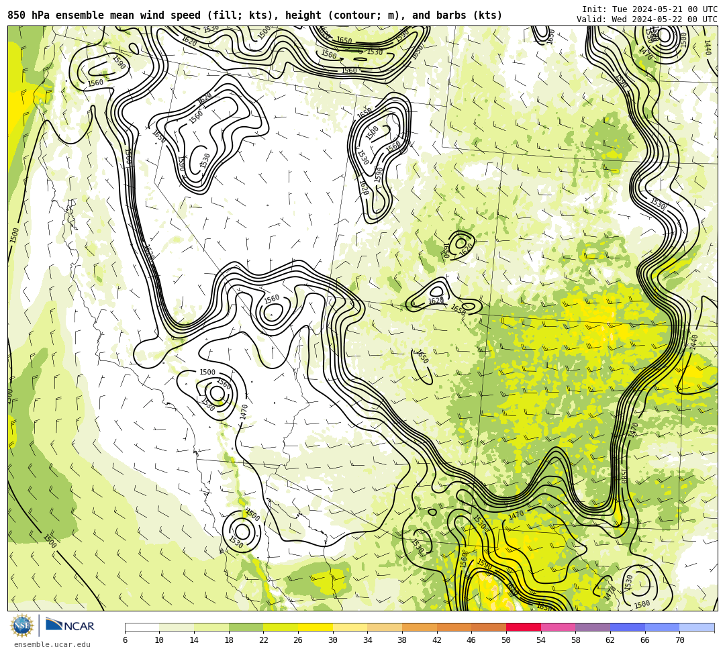The height and width of the screenshot is (653, 725).
Task: Click the colorbar tick label 38
Action: (x=402, y=640)
